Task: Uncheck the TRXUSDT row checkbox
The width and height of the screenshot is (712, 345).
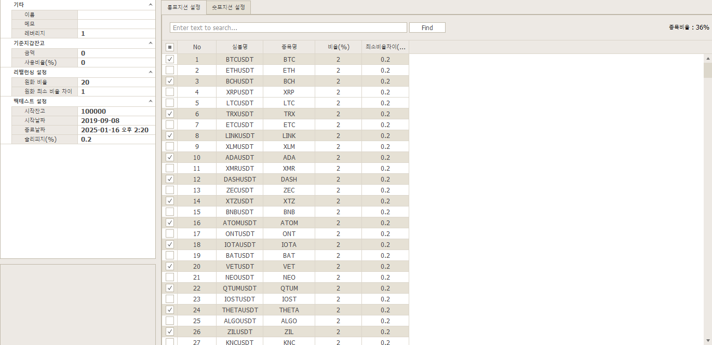Action: tap(170, 114)
